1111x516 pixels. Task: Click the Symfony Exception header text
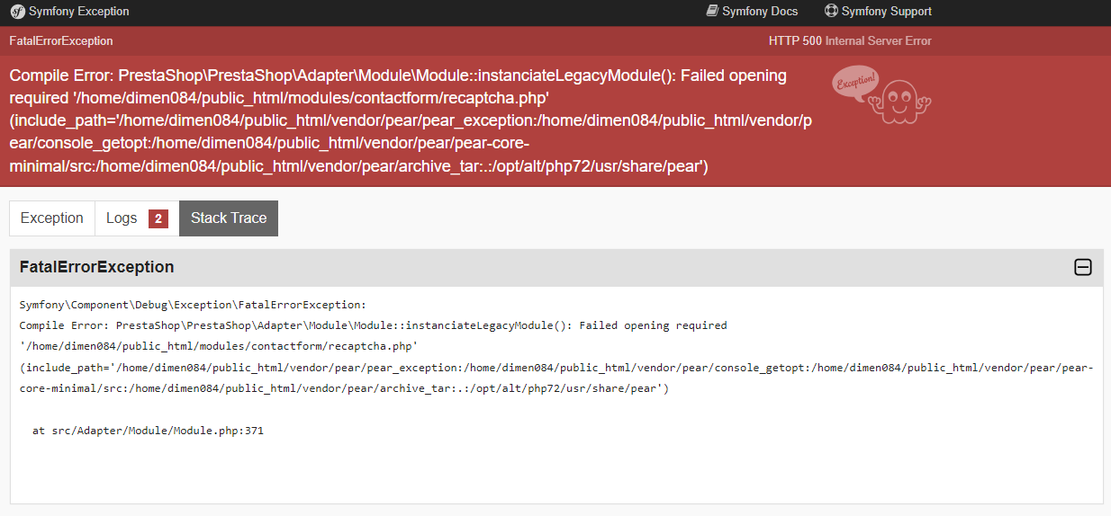[79, 12]
